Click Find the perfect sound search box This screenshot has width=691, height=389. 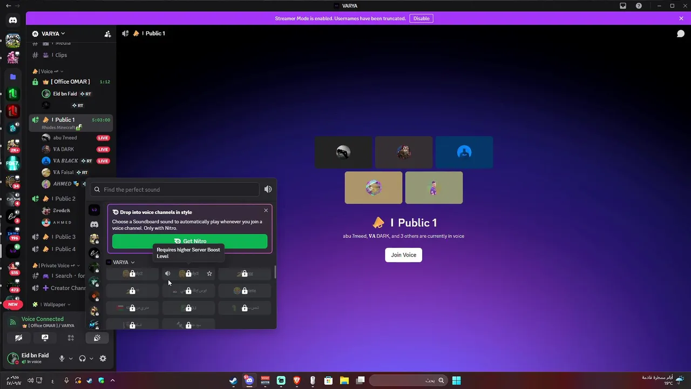point(175,190)
